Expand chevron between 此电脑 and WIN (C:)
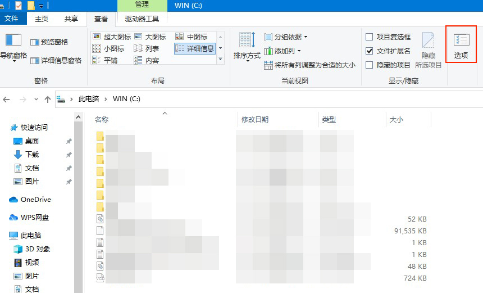Screen dimensions: 483x293 (x=106, y=99)
